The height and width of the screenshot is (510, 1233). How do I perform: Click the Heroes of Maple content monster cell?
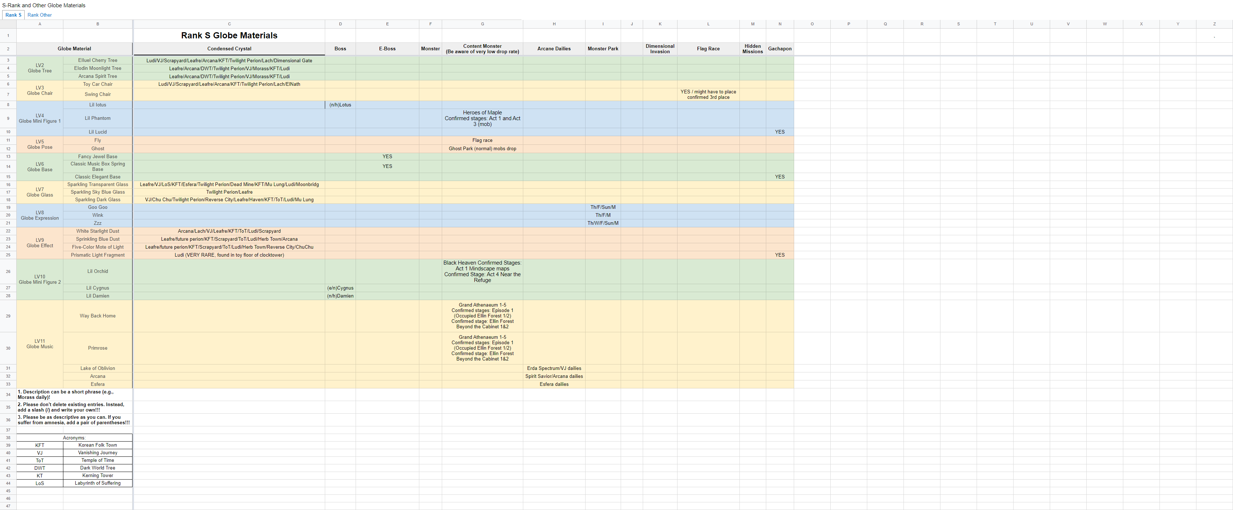click(x=482, y=118)
